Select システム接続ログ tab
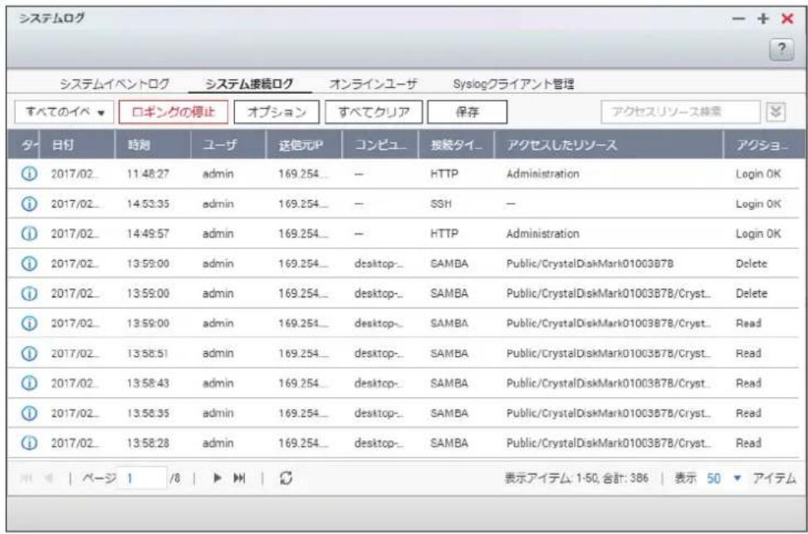This screenshot has width=808, height=534. pyautogui.click(x=249, y=84)
